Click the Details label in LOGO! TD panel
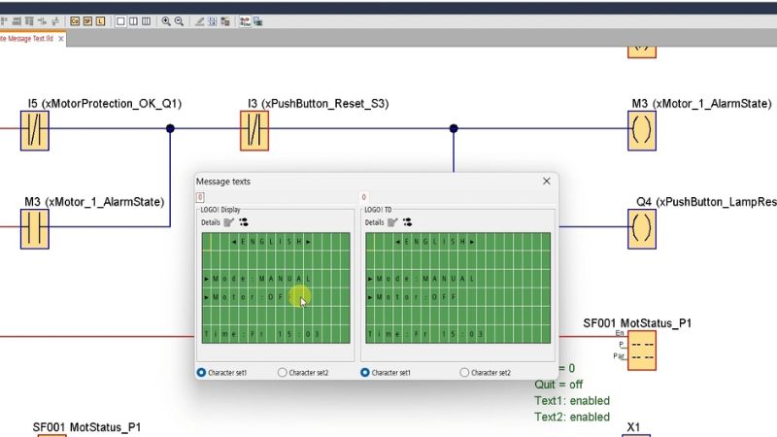 point(374,222)
